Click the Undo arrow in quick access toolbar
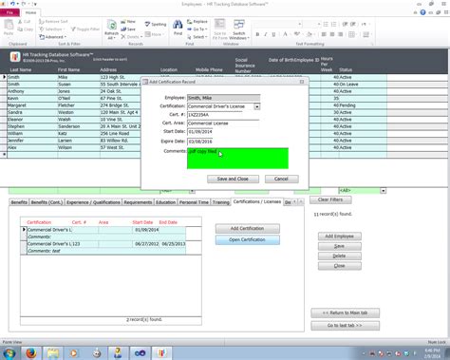 [x=12, y=4]
